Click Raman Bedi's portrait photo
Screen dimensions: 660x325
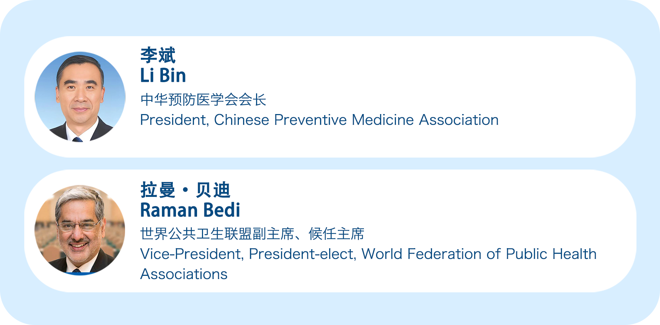point(80,230)
